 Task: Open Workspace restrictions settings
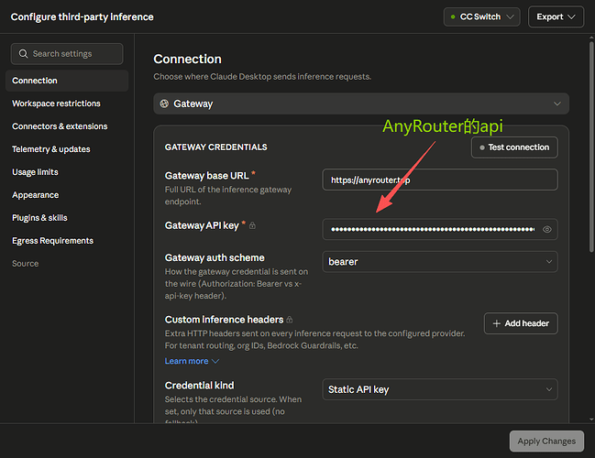tap(56, 104)
